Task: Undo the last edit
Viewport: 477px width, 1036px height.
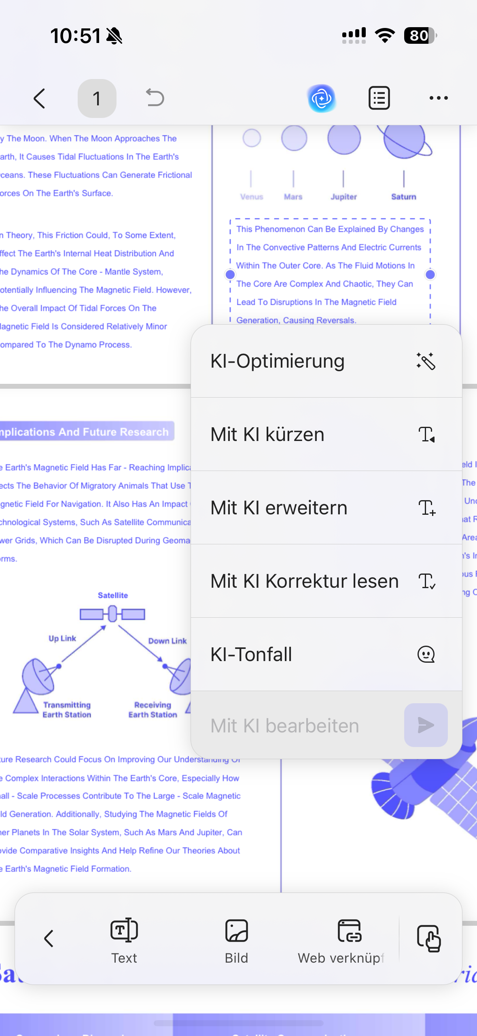Action: (155, 98)
